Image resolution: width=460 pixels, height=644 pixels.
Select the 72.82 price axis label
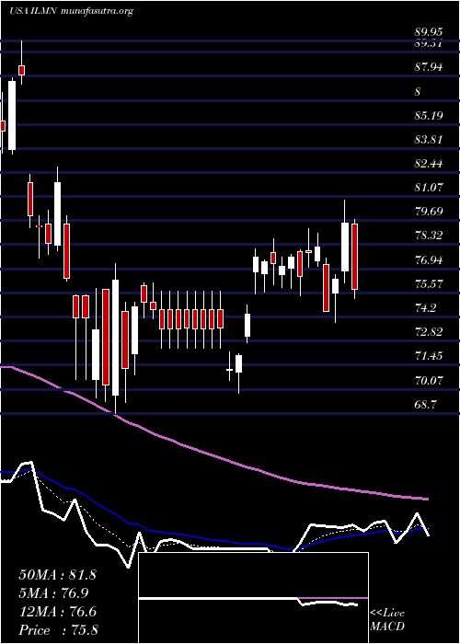click(x=430, y=332)
